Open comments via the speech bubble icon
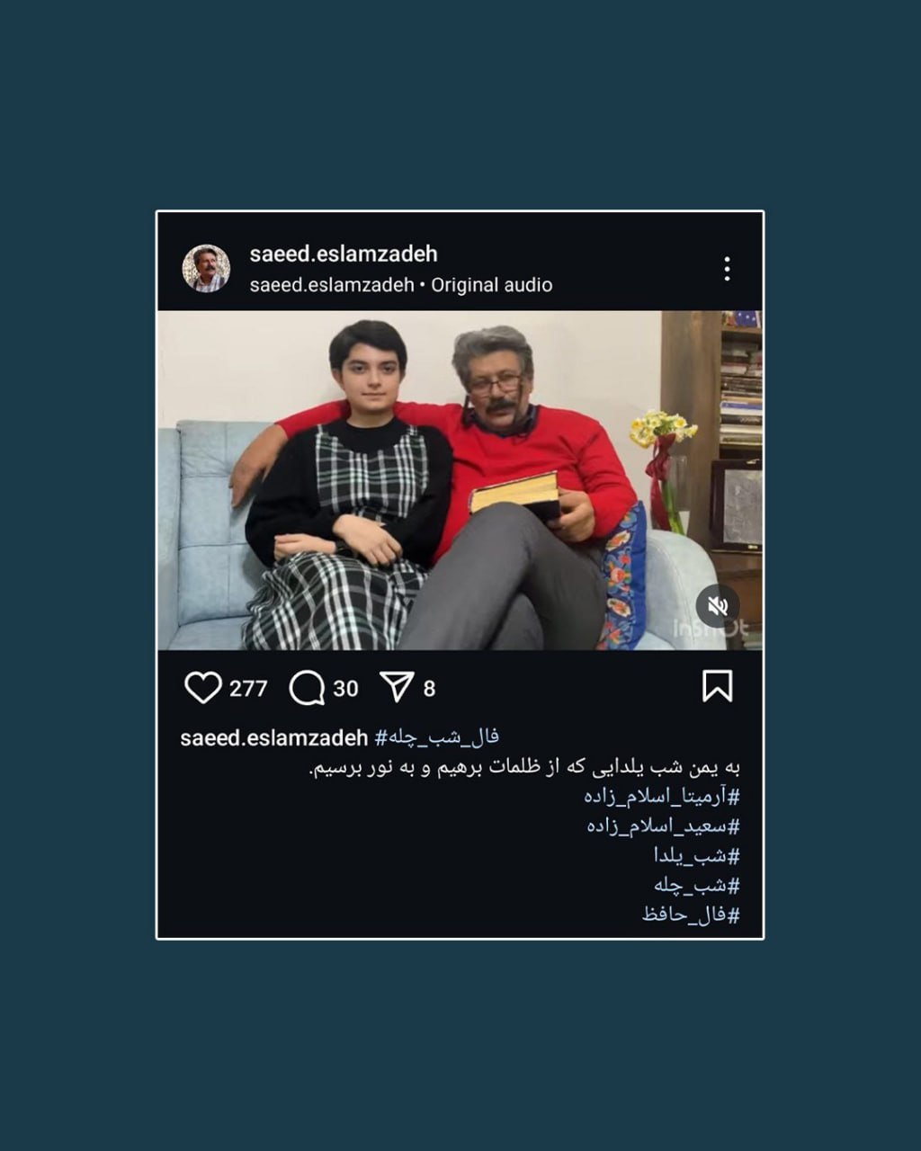 pos(307,688)
